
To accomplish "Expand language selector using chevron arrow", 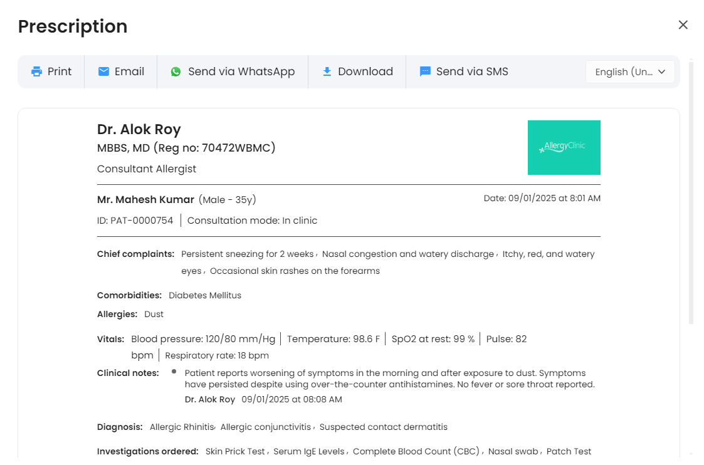I will [661, 71].
